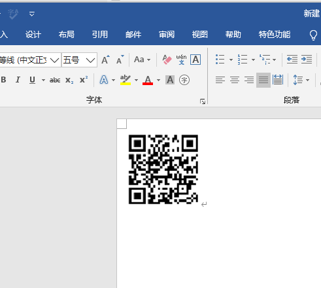Image resolution: width=321 pixels, height=288 pixels.
Task: Increase font size with grow font icon
Action: pos(105,60)
